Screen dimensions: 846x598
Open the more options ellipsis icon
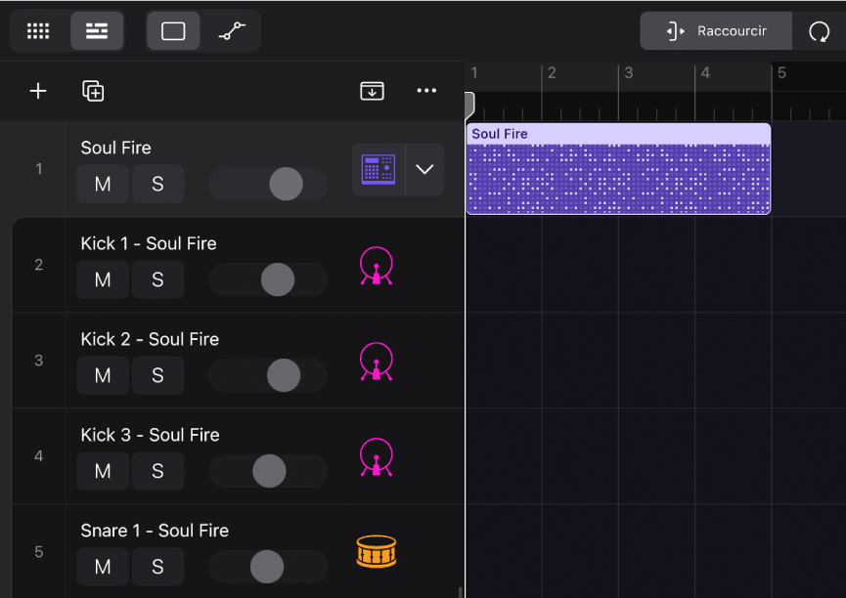[426, 91]
